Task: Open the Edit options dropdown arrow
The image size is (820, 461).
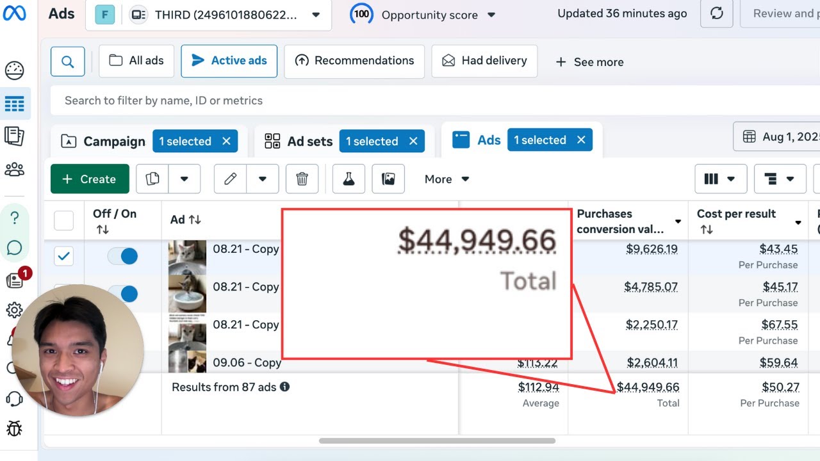Action: tap(263, 179)
